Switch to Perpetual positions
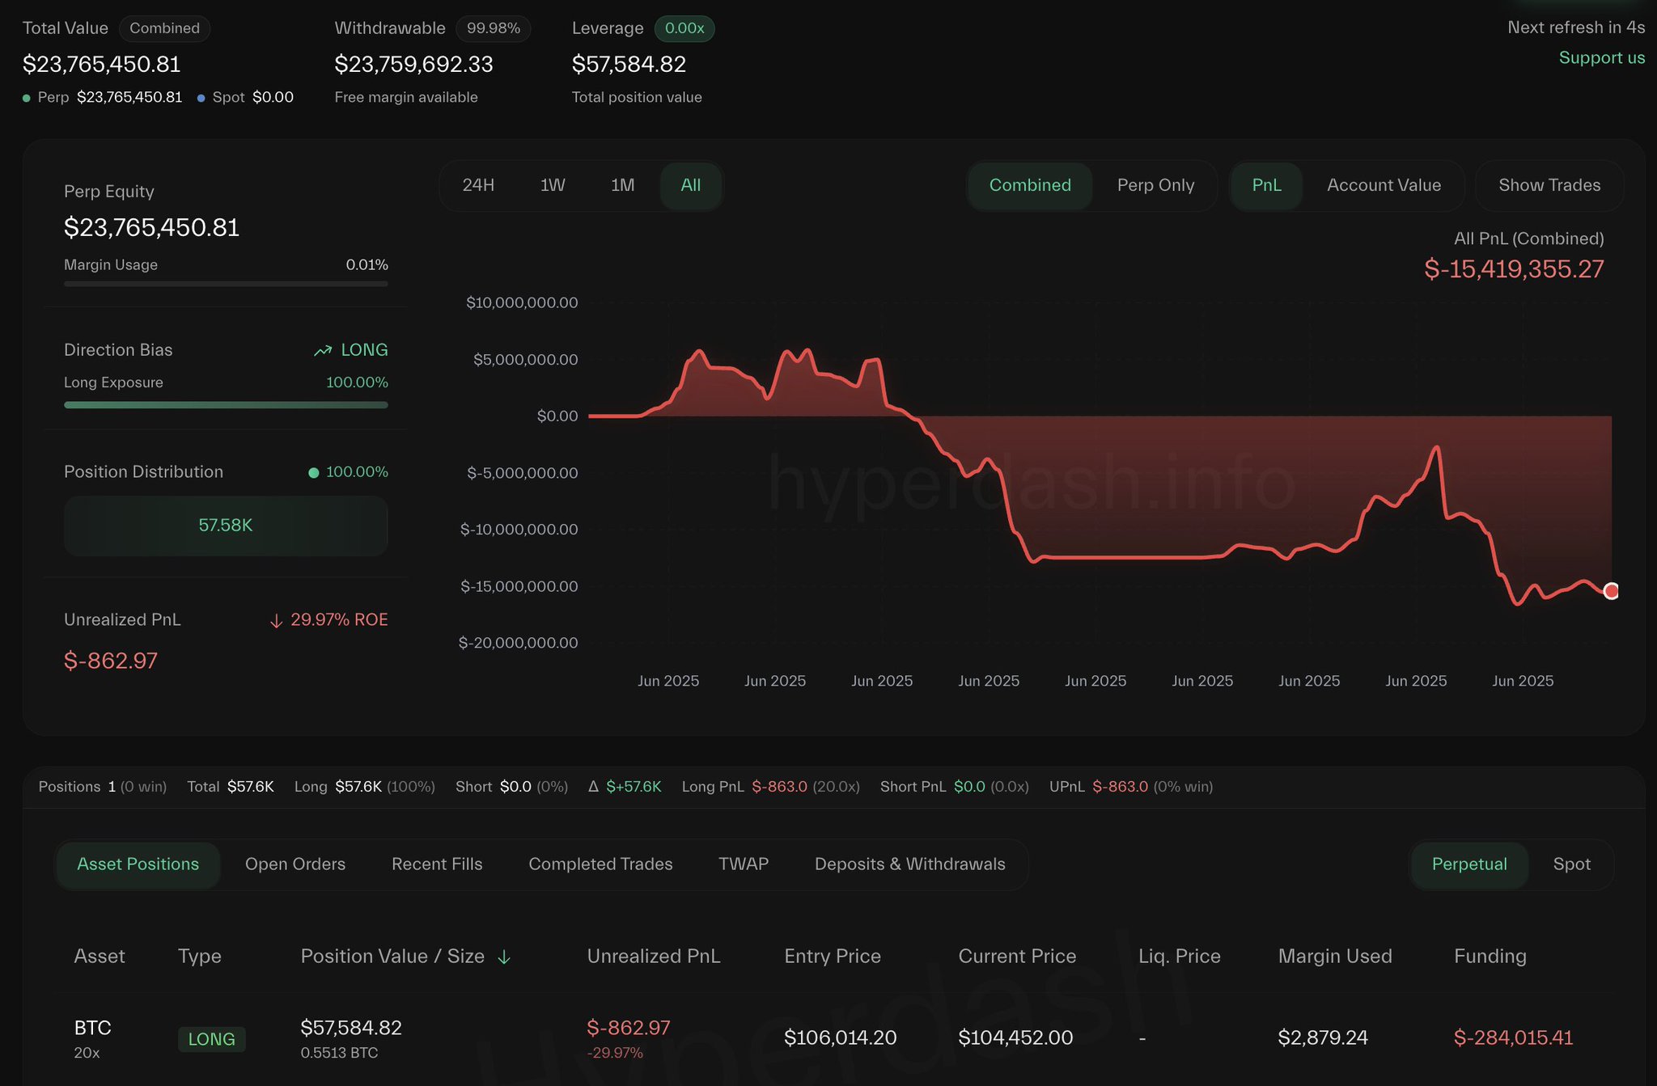The height and width of the screenshot is (1086, 1657). click(x=1469, y=864)
